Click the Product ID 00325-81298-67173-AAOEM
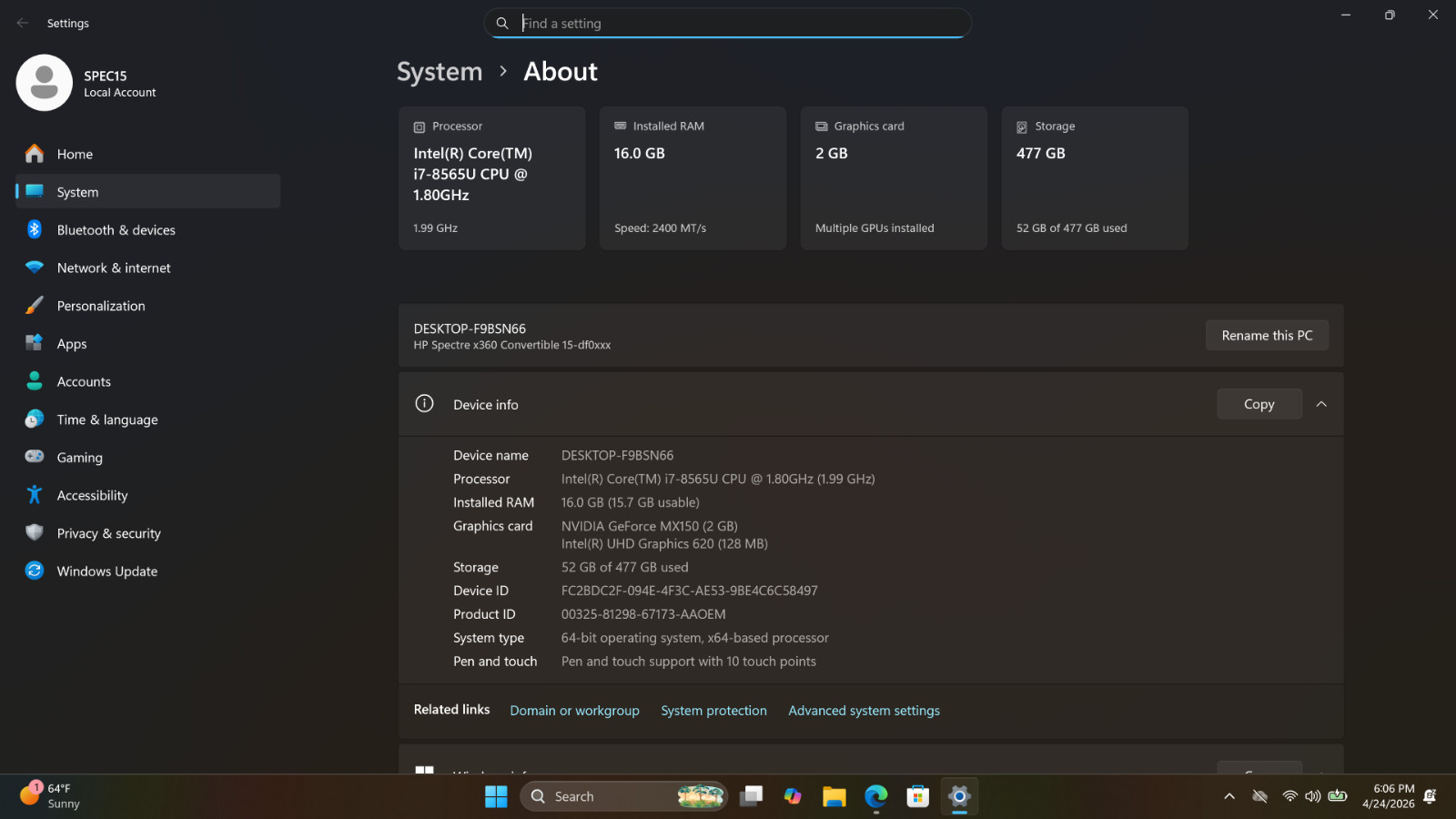1456x819 pixels. [x=643, y=614]
